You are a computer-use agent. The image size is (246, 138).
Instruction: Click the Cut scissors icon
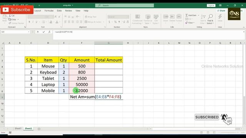point(10,16)
